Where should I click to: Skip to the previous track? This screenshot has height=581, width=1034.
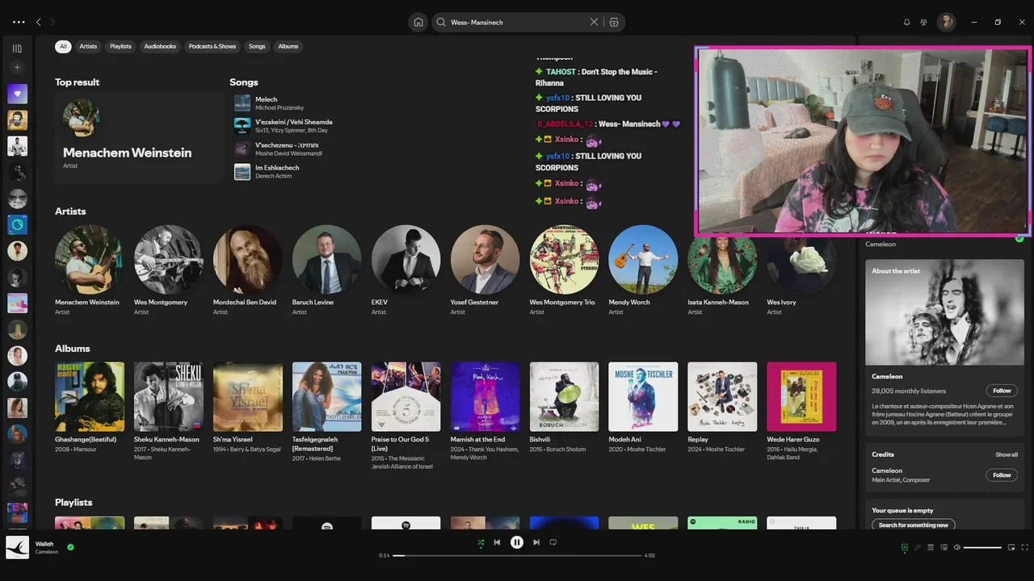pyautogui.click(x=497, y=542)
